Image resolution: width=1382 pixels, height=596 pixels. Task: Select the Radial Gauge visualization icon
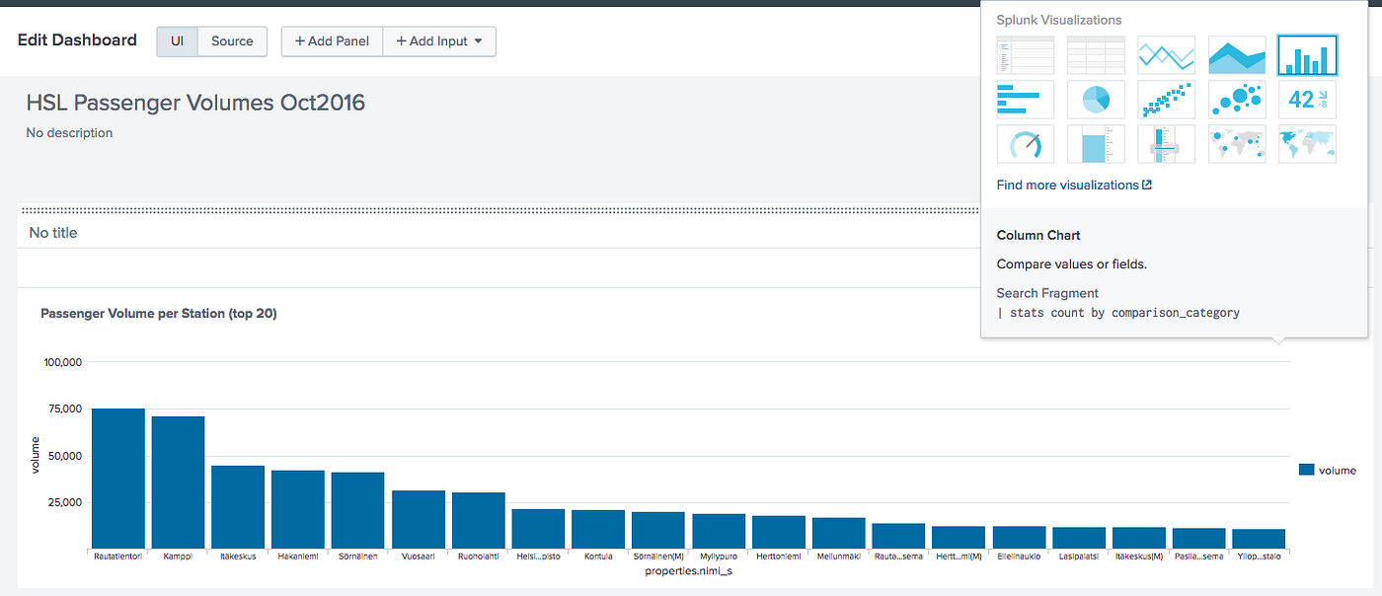point(1025,144)
